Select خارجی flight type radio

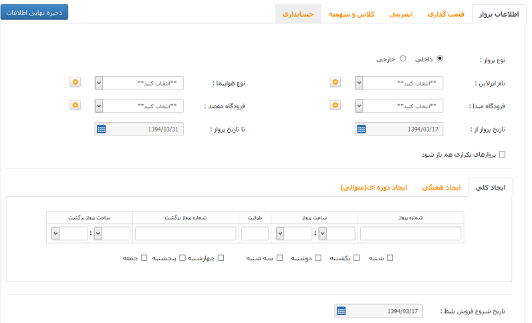tap(403, 58)
